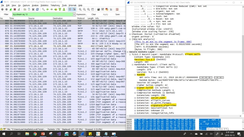Stop the running capture (red square)
Image resolution: width=244 pixels, height=137 pixels.
pyautogui.click(x=15, y=9)
